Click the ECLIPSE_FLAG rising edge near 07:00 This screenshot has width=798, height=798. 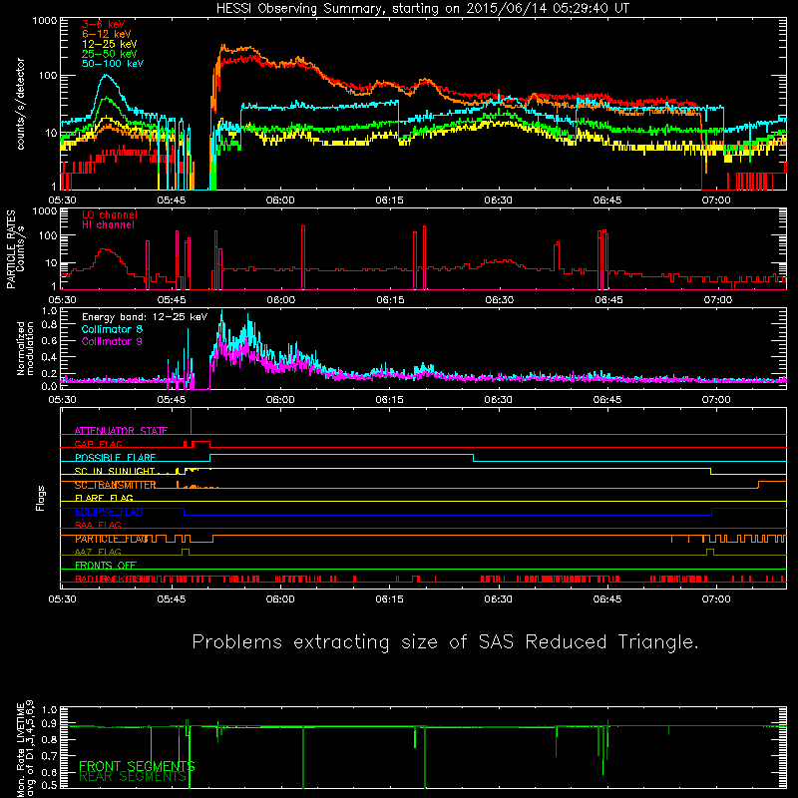pyautogui.click(x=711, y=512)
